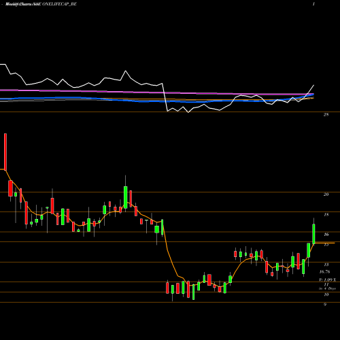Click the 16.76 current price value
Image resolution: width=340 pixels, height=340 pixels.
click(x=324, y=271)
